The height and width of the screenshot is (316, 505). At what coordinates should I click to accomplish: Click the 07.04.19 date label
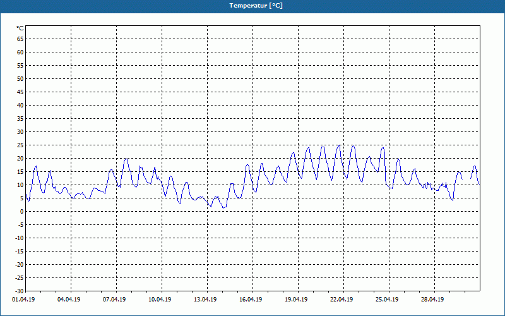tap(114, 299)
